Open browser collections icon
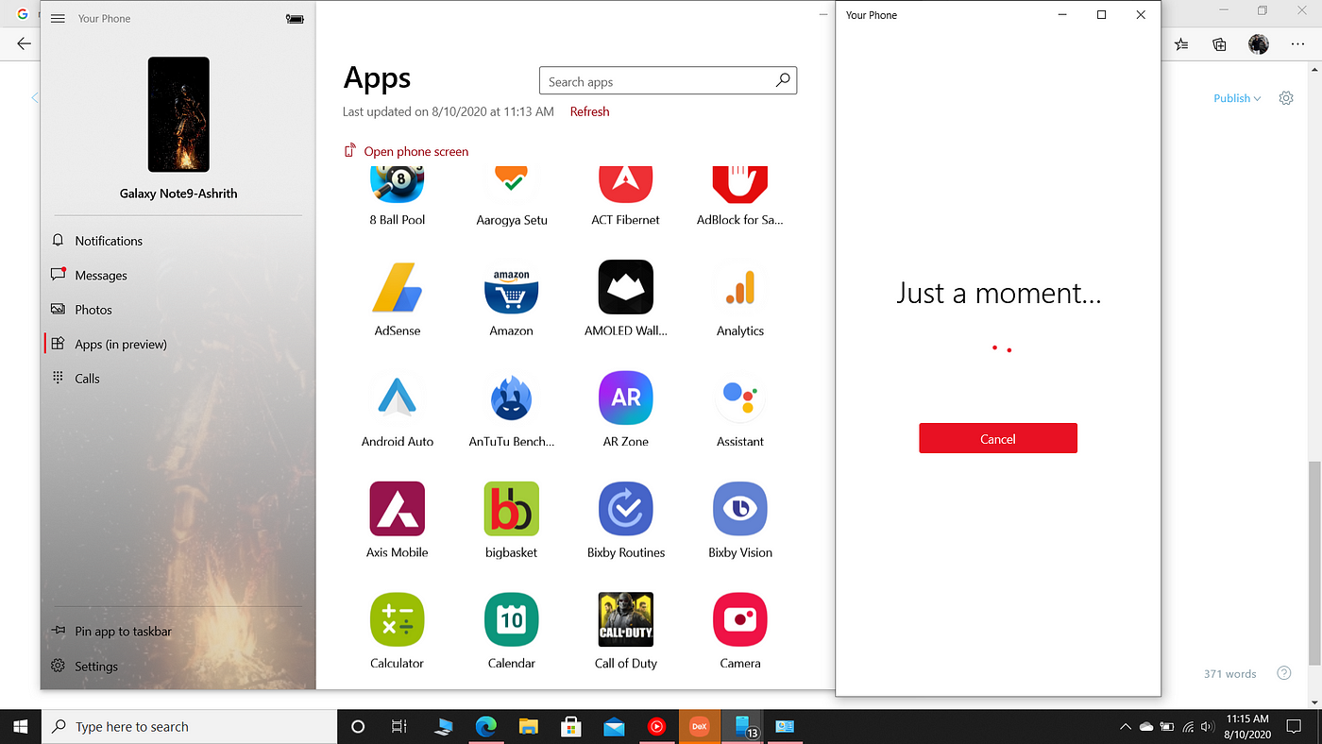 (x=1220, y=44)
